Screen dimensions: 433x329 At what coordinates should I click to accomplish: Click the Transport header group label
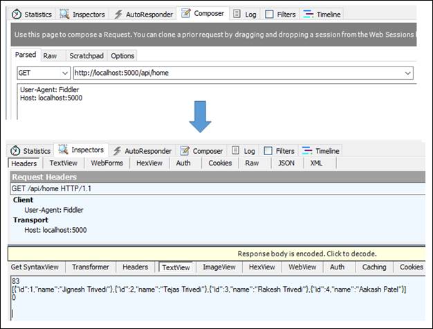click(30, 220)
